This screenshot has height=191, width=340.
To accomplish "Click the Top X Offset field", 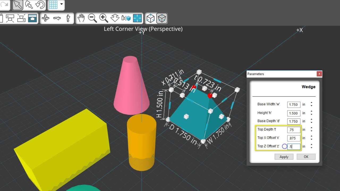I will (294, 138).
